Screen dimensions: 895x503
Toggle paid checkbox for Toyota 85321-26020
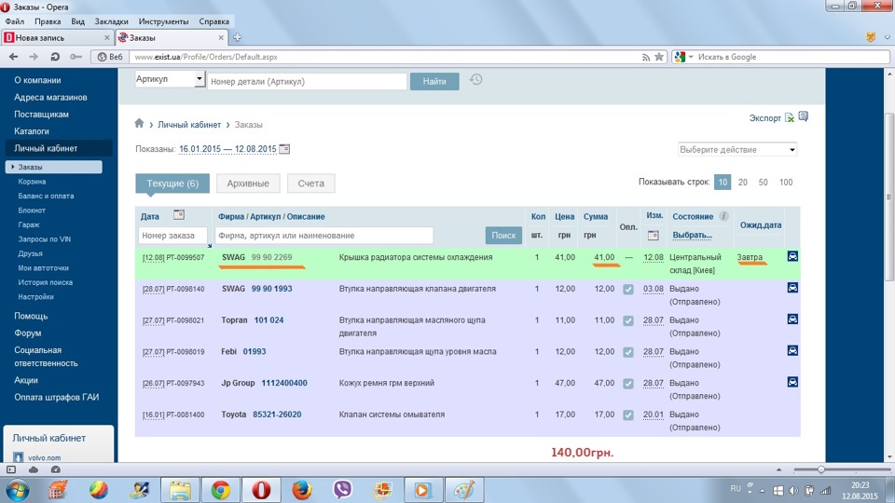tap(627, 415)
